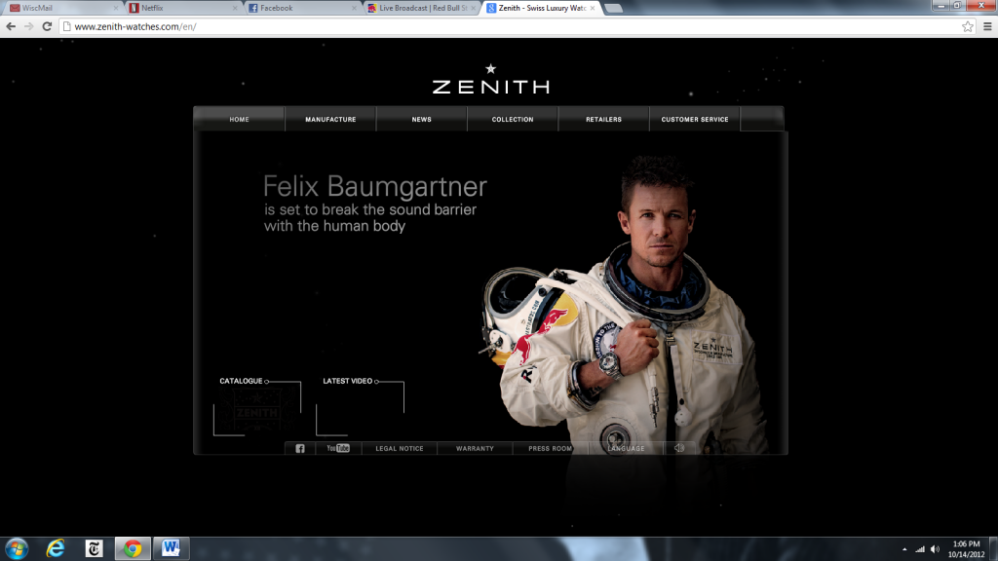Switch to the Facebook tab
The width and height of the screenshot is (998, 561).
(302, 8)
